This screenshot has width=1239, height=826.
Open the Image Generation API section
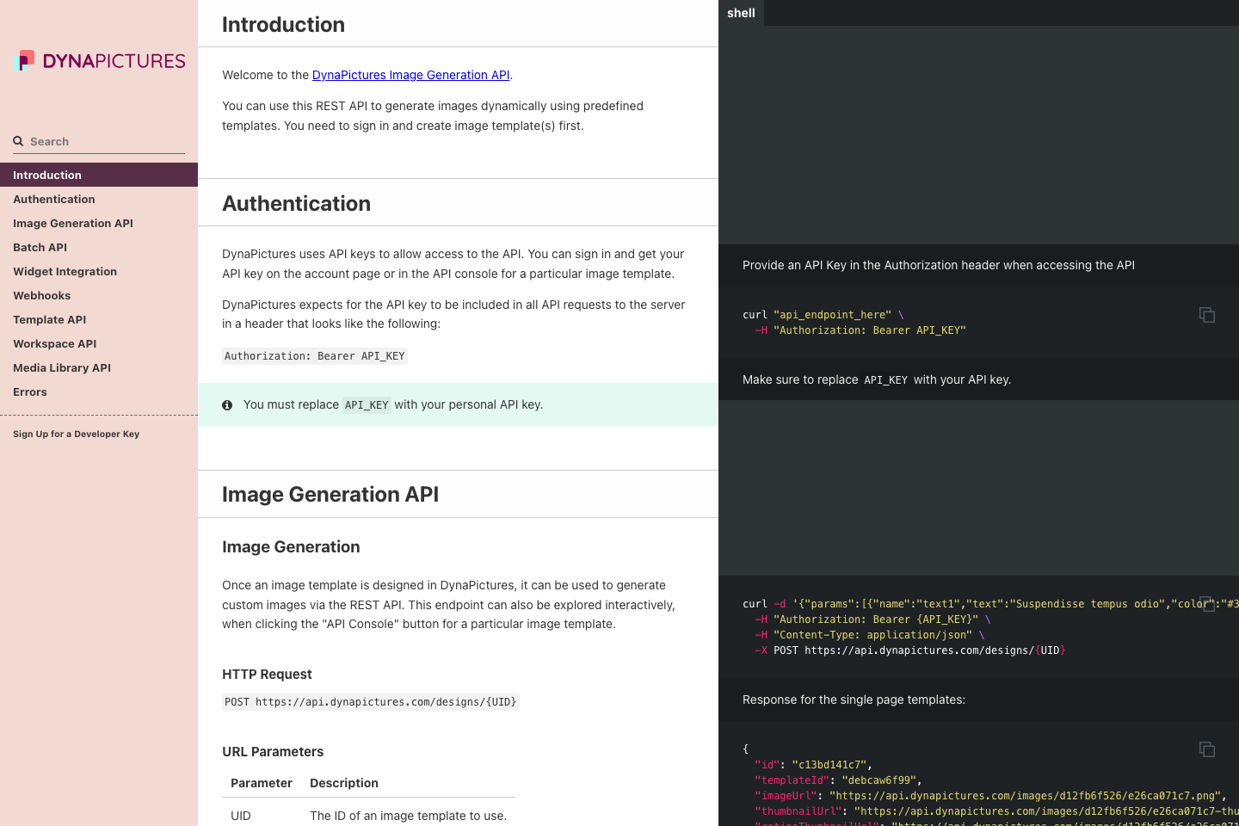(72, 223)
